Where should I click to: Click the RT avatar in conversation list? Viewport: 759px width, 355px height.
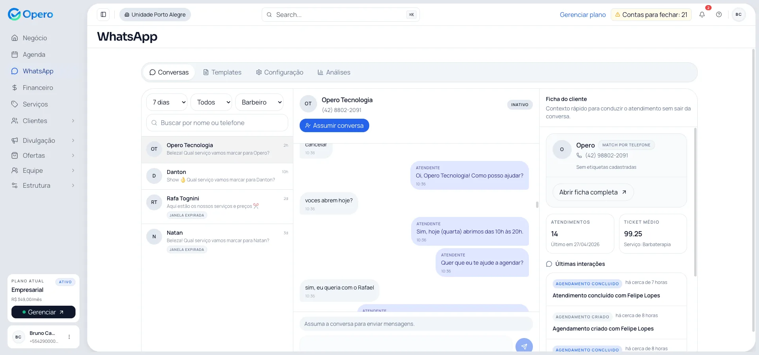(x=154, y=202)
